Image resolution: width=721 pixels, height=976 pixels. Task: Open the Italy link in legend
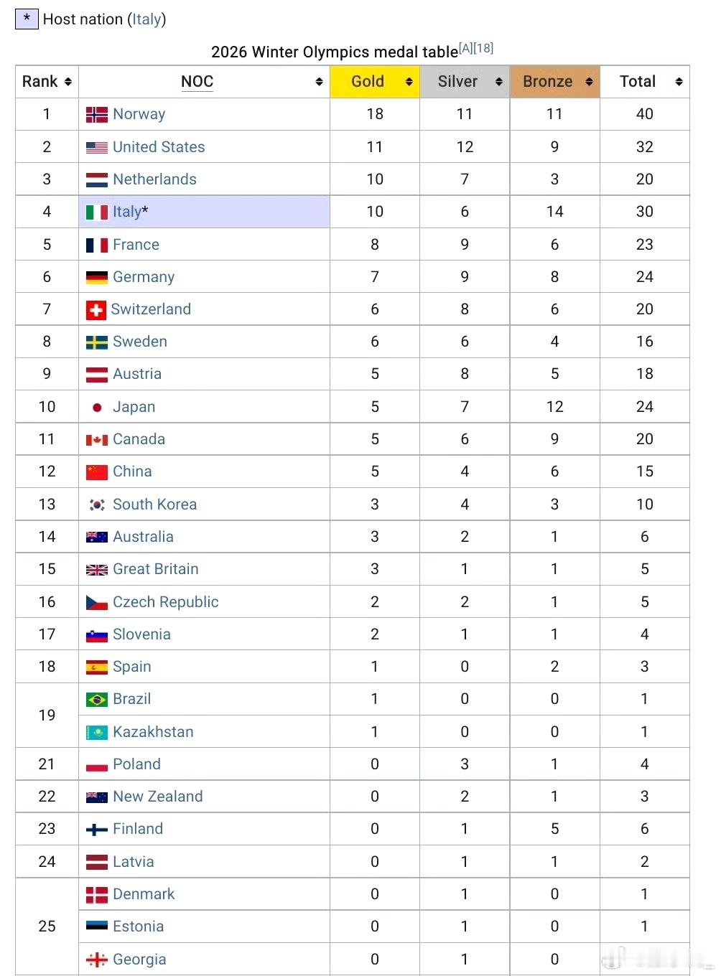pos(146,19)
